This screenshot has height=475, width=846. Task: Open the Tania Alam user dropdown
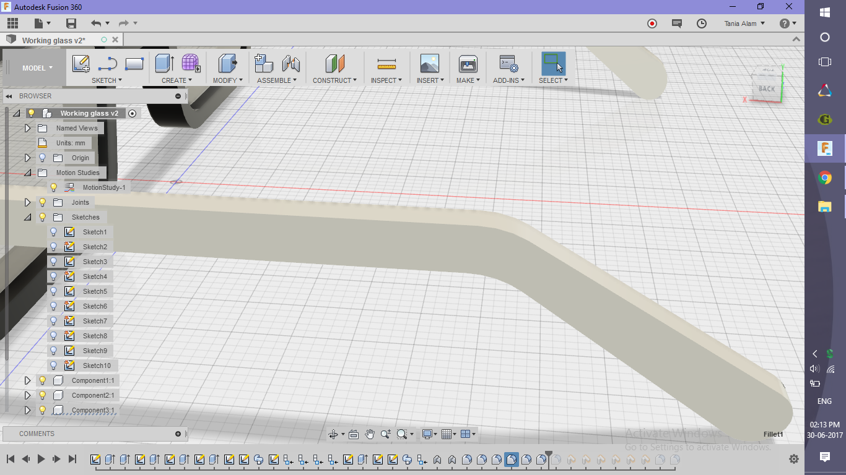click(x=744, y=24)
